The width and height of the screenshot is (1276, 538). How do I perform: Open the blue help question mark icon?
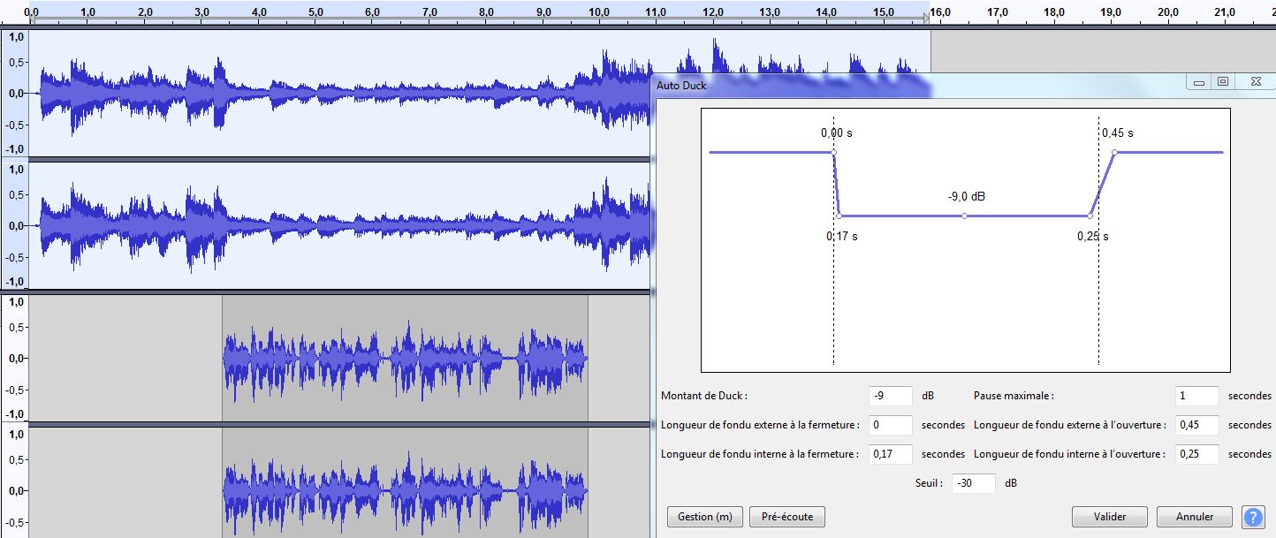[x=1253, y=517]
